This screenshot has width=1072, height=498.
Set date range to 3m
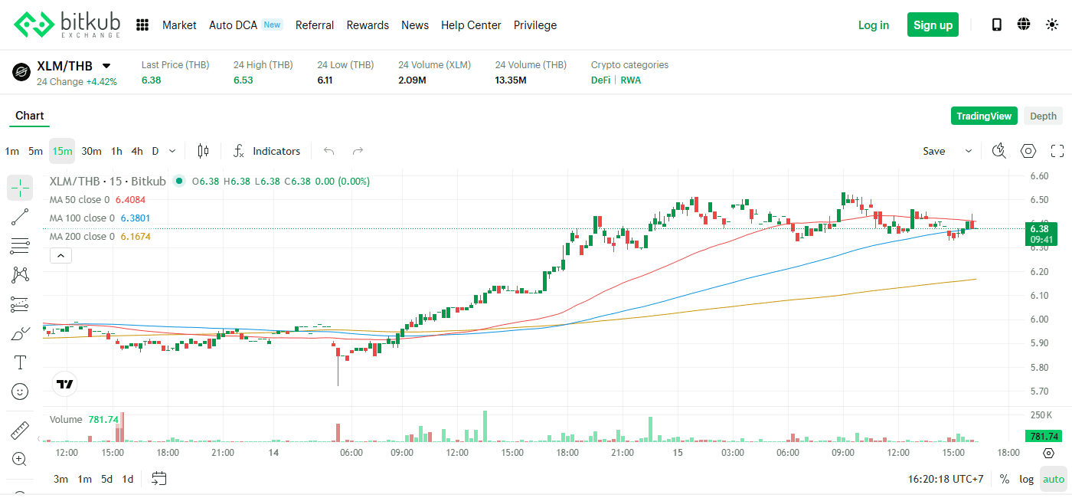pyautogui.click(x=60, y=479)
